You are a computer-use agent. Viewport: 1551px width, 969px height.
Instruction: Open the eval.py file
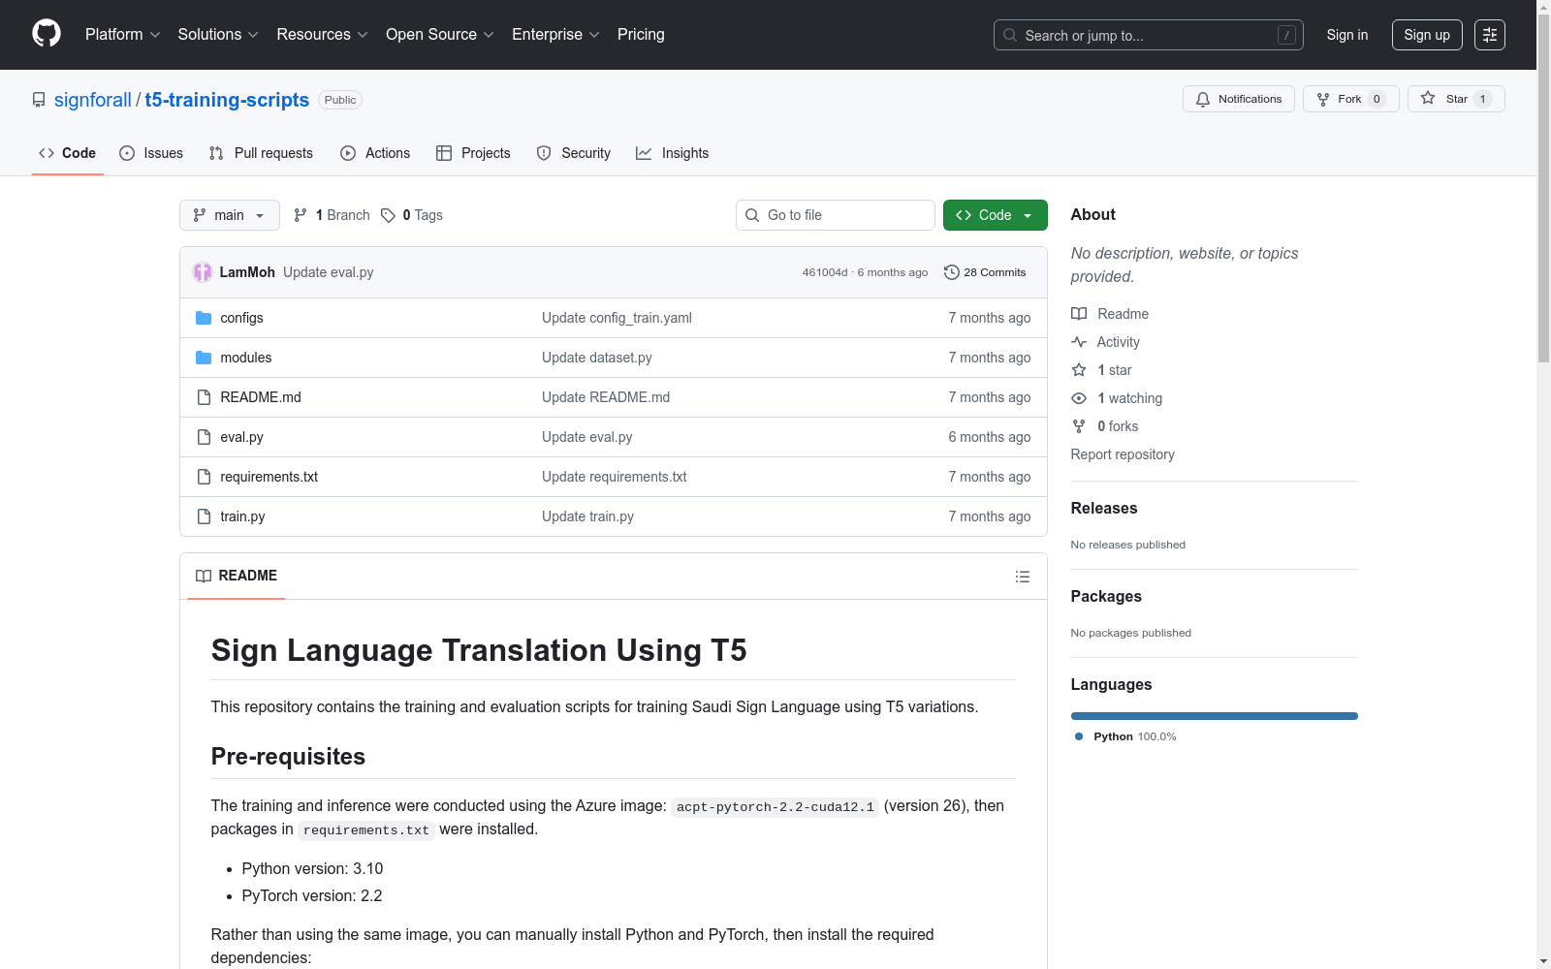(x=242, y=437)
